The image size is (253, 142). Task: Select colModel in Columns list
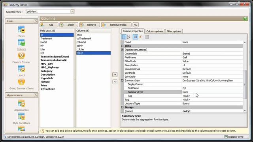(x=93, y=42)
